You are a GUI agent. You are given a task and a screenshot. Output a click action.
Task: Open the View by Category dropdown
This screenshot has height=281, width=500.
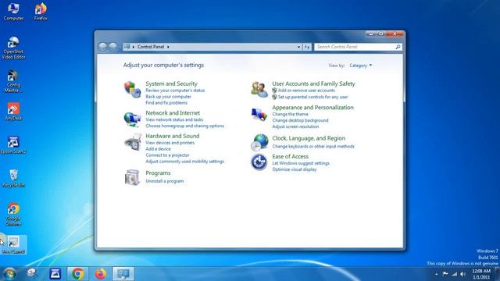coord(360,66)
